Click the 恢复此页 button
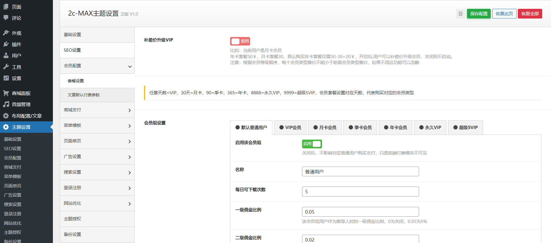 (x=504, y=14)
